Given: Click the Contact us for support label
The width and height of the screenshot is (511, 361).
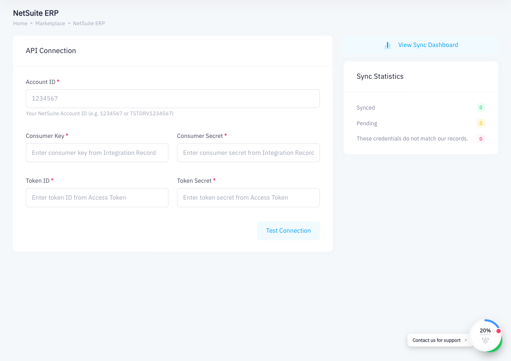Looking at the screenshot, I should point(436,340).
